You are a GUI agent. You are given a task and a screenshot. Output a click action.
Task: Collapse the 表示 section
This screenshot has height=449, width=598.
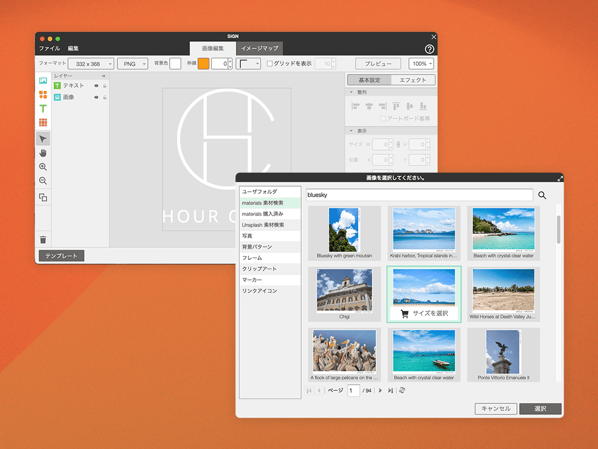point(351,130)
